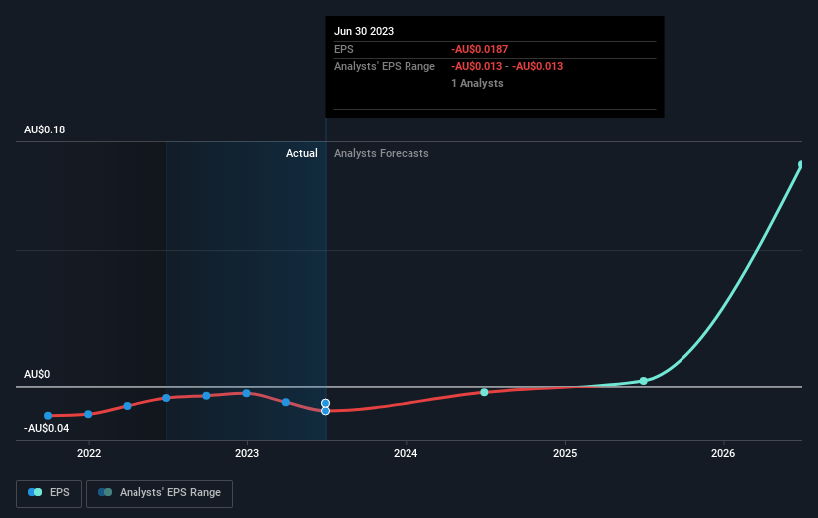Click the -AU$0.0187 EPS value in the tooltip

pos(480,49)
